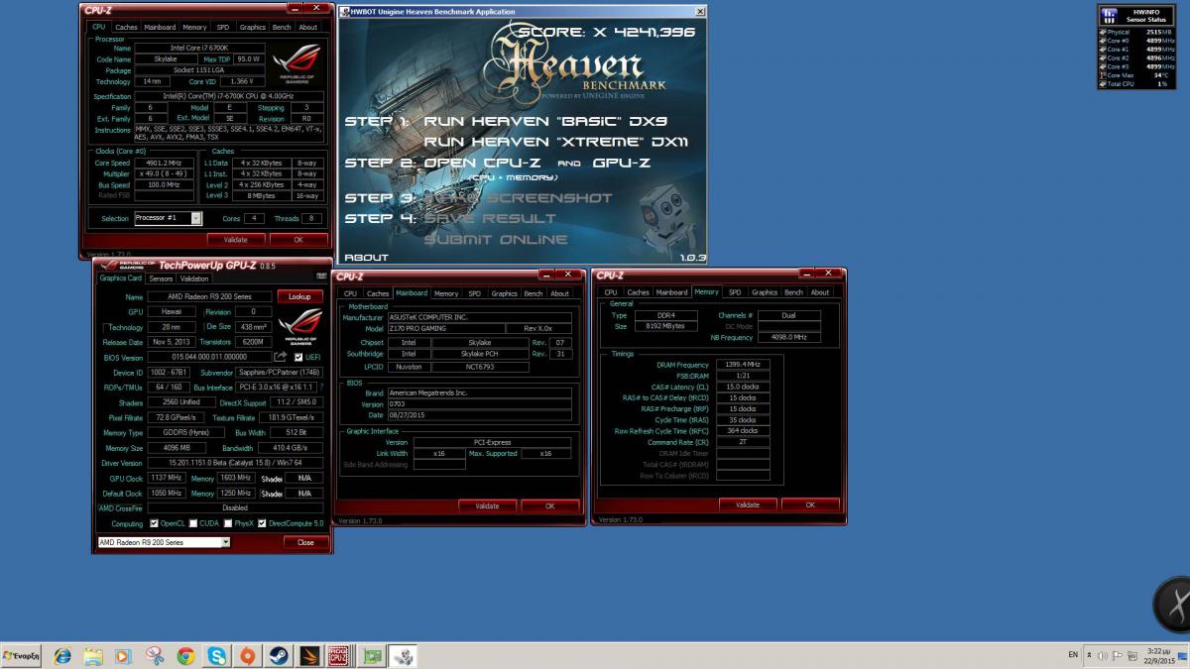The height and width of the screenshot is (669, 1190).
Task: Show hidden tray icons arrow
Action: [1091, 655]
